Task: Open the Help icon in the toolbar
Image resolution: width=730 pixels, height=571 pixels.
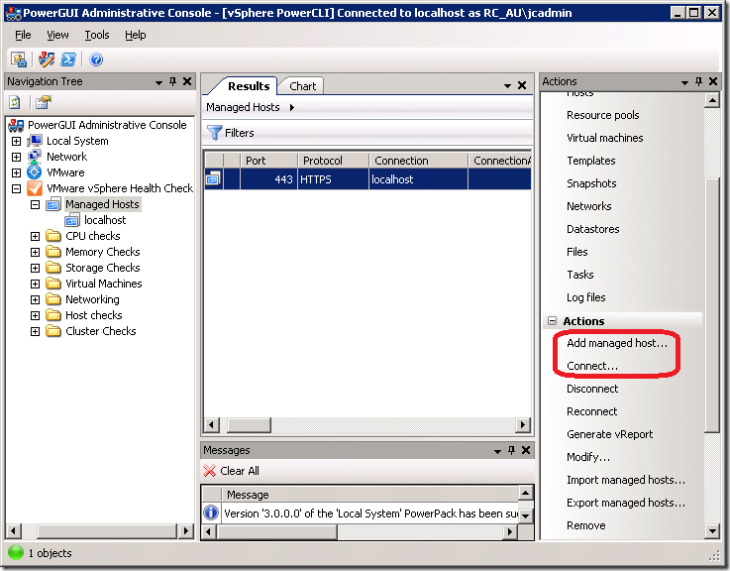Action: click(97, 59)
